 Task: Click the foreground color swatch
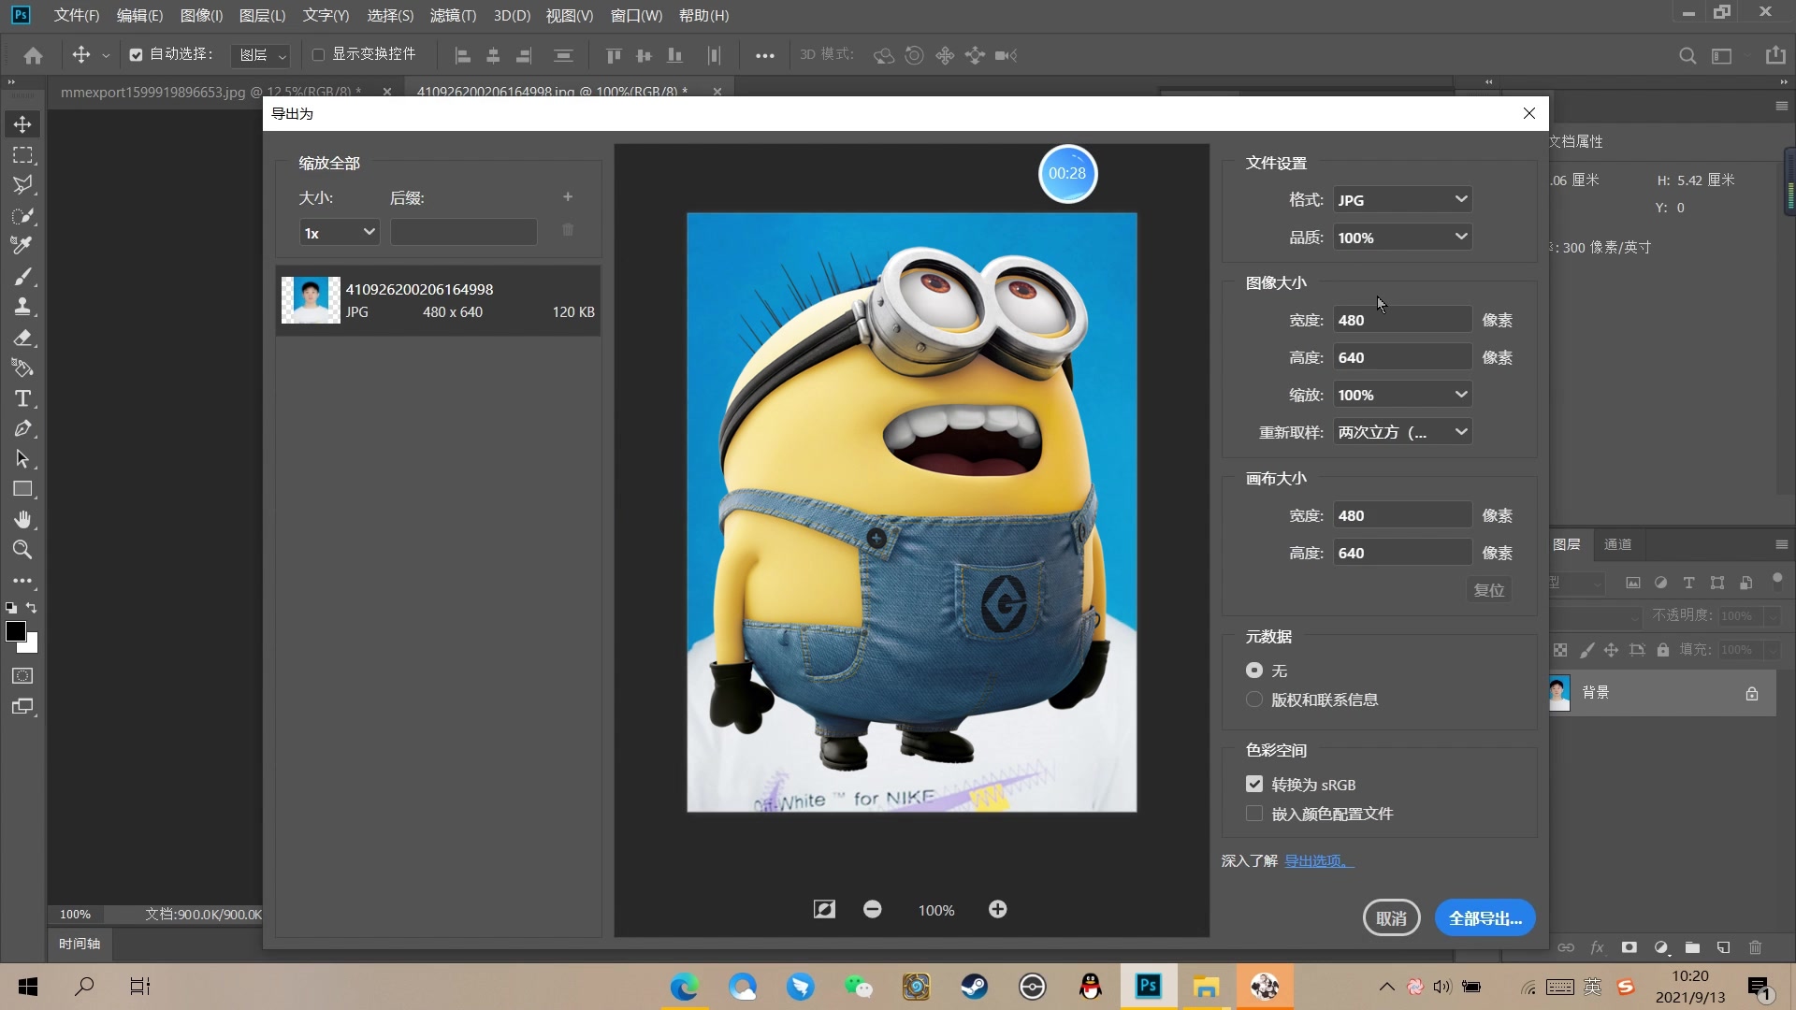pos(15,631)
